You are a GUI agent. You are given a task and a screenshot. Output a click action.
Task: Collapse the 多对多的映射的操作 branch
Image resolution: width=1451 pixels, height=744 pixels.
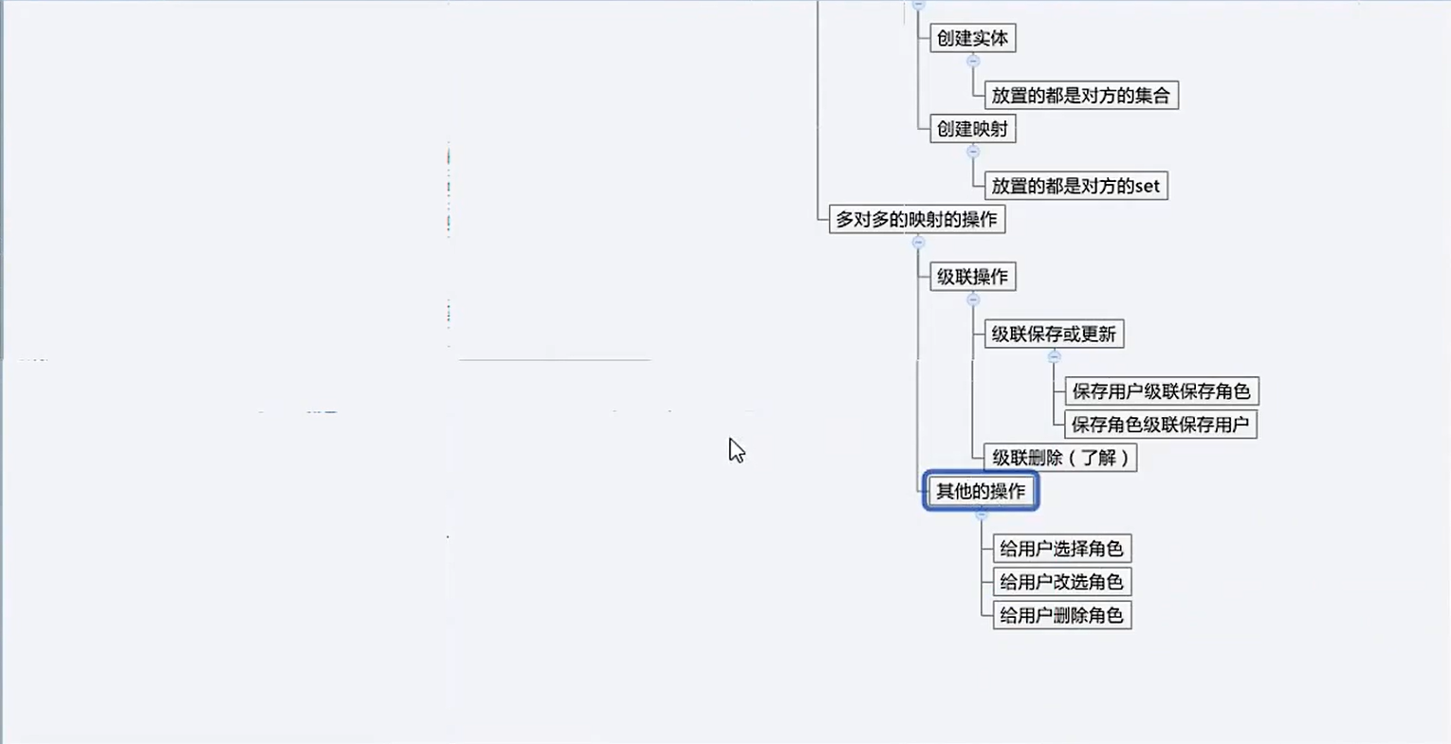(x=918, y=243)
